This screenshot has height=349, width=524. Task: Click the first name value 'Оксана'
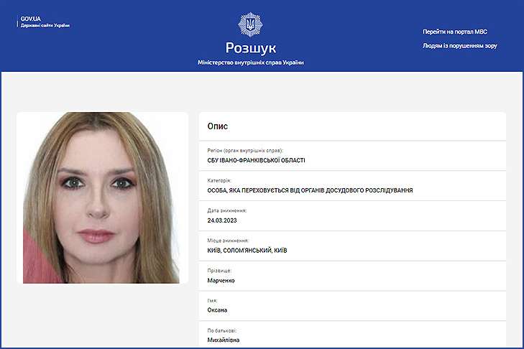(x=217, y=310)
